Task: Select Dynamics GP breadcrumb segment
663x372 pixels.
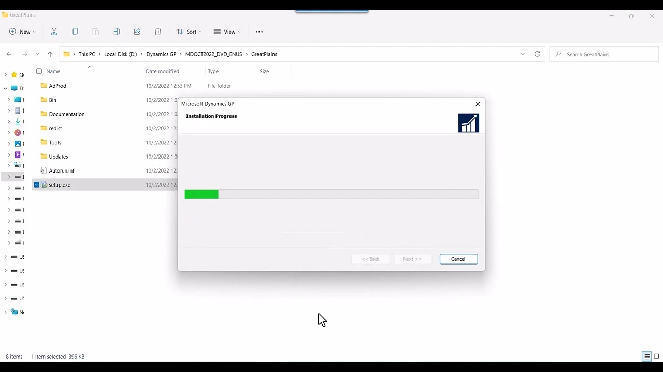Action: click(161, 54)
